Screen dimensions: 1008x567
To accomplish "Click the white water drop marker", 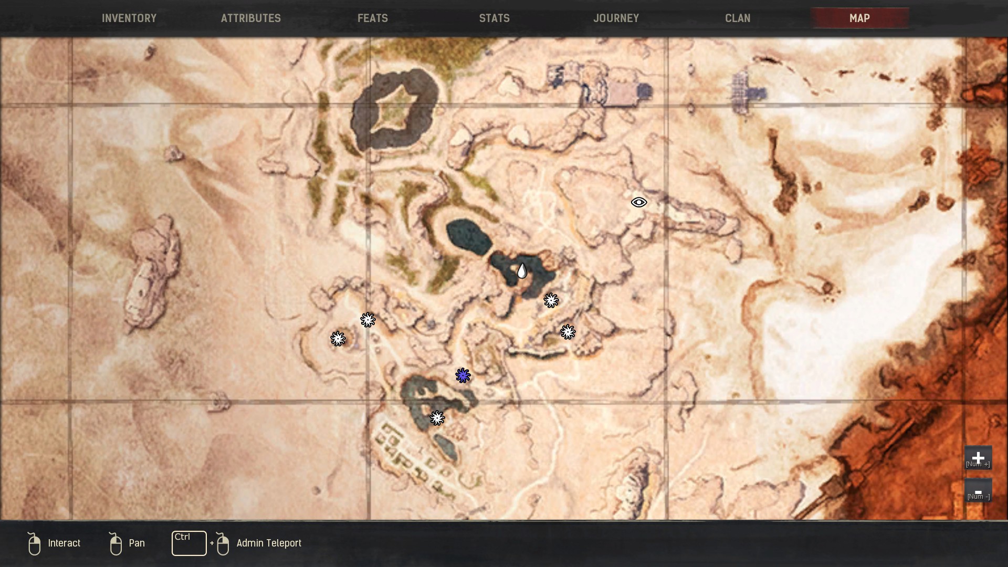I will (x=522, y=271).
